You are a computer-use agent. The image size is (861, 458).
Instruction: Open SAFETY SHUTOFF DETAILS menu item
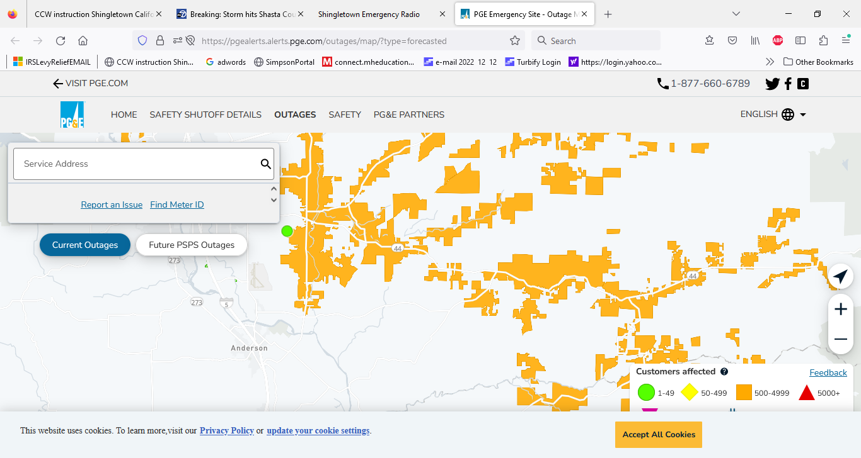(x=205, y=114)
